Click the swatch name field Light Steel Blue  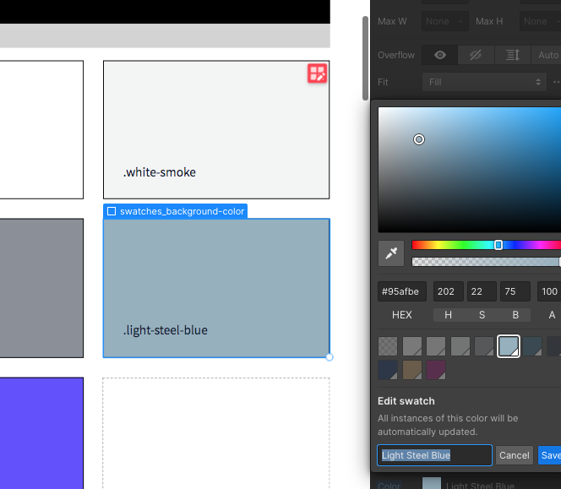434,455
